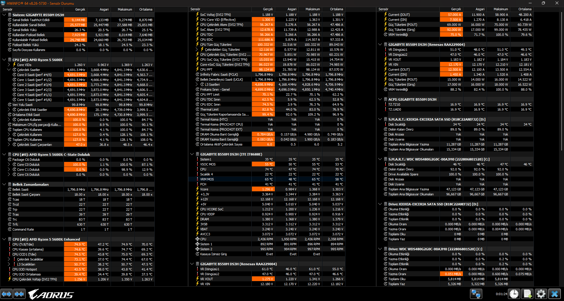
Task: Collapse the CPU [#0]: AMD Ryzen 5 5600X group
Action: pyautogui.click(x=4, y=60)
